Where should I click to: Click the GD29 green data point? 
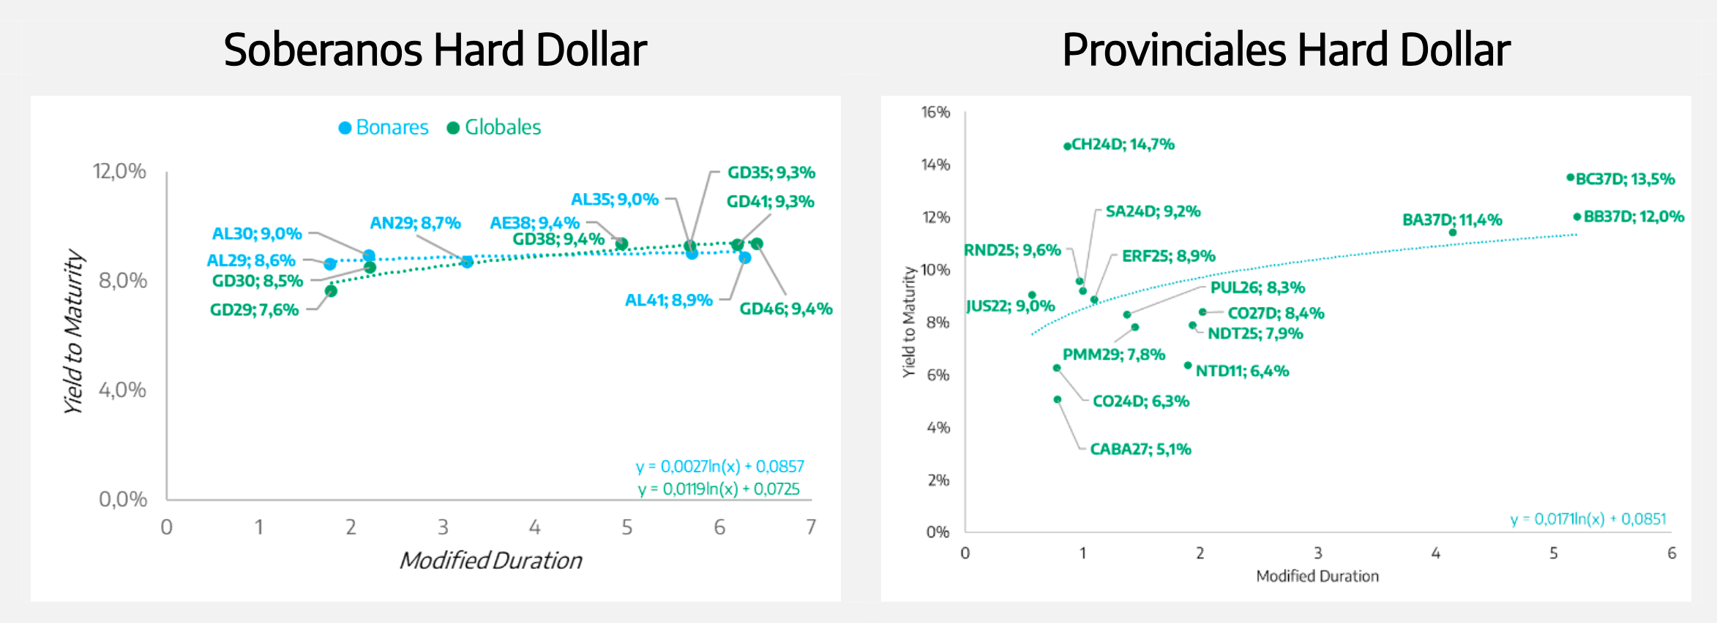pos(331,291)
